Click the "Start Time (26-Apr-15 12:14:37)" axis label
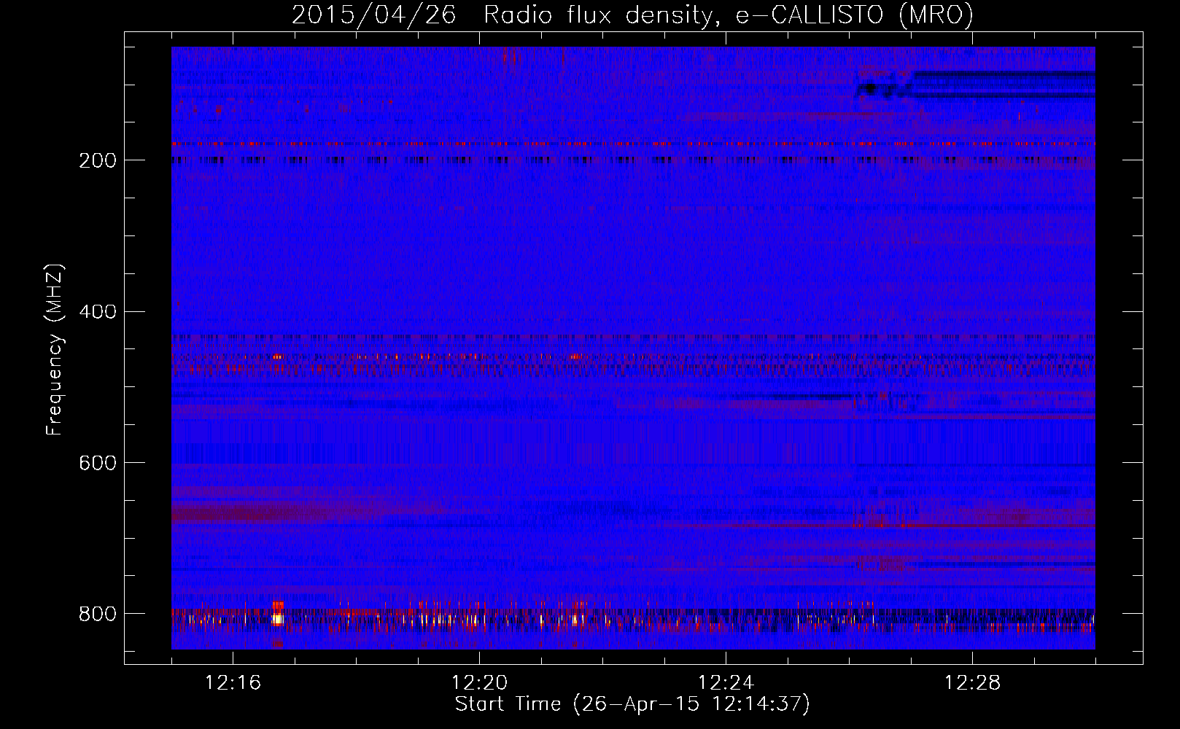This screenshot has width=1180, height=729. (x=632, y=704)
